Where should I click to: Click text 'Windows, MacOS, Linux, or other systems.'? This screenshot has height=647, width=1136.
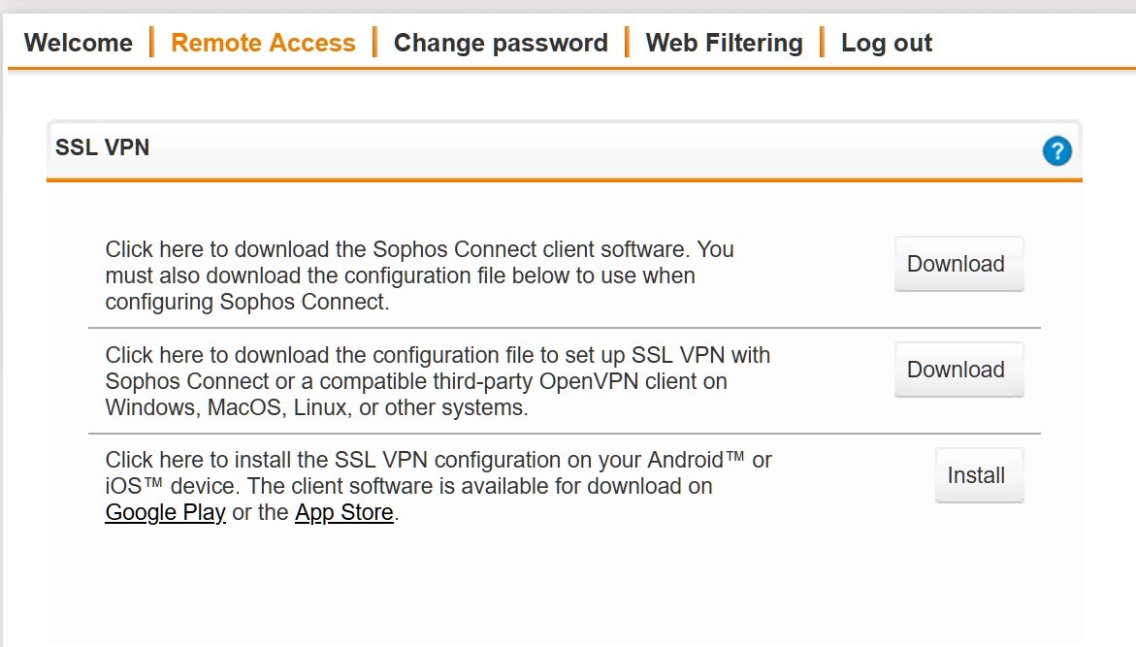point(316,407)
